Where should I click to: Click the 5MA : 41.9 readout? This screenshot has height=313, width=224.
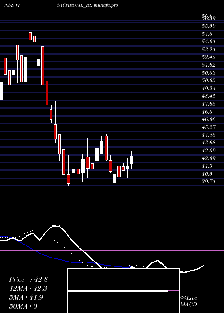27,297
